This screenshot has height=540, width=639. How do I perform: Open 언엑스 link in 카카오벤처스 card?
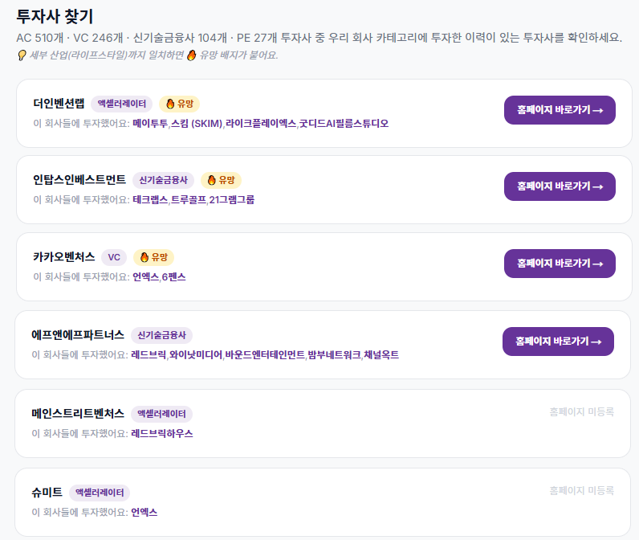pos(145,277)
